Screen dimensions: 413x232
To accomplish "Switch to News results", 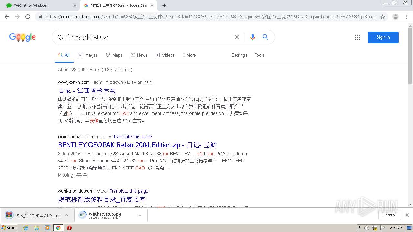I will point(139,55).
